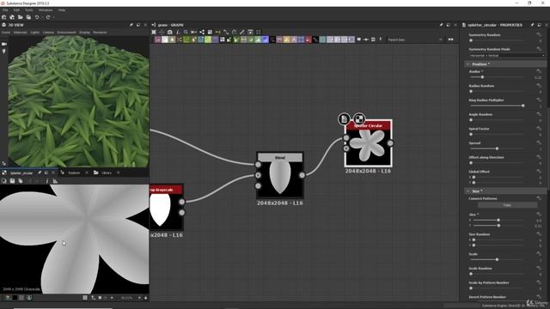Click the black curve node icon in nodes bar
Screen dimensions: 550x309
coord(315,39)
